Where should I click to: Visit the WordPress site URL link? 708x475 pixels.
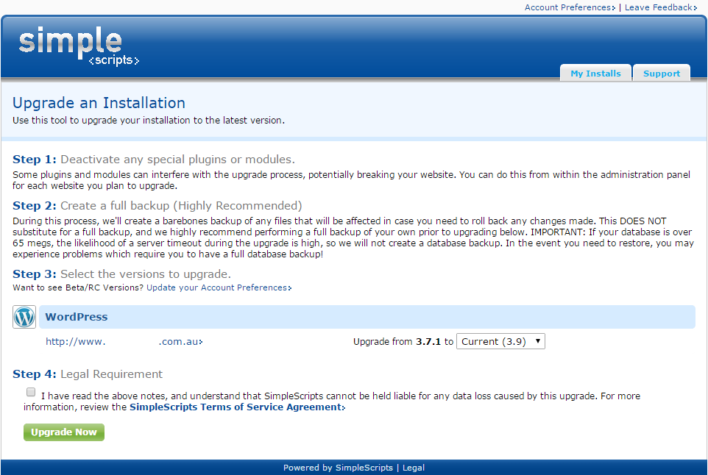pyautogui.click(x=124, y=341)
